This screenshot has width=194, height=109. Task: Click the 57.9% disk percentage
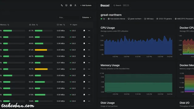[x=31, y=95]
